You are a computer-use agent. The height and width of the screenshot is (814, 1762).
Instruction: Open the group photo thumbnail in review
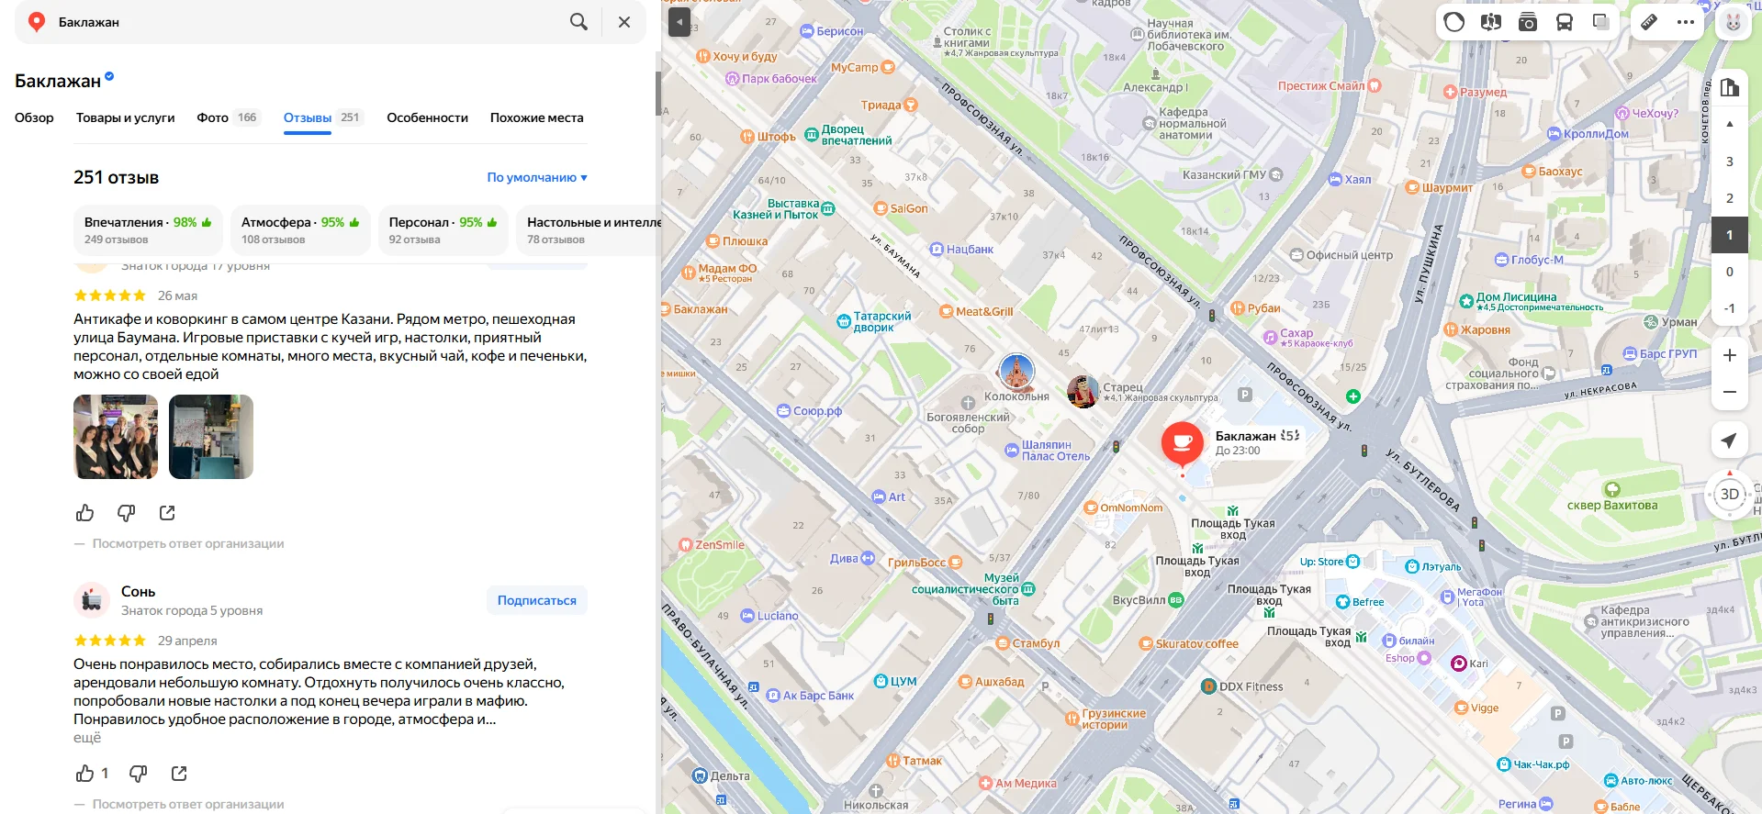116,437
